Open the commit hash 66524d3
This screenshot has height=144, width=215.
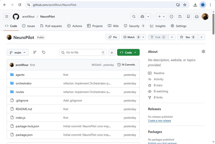click(97, 65)
